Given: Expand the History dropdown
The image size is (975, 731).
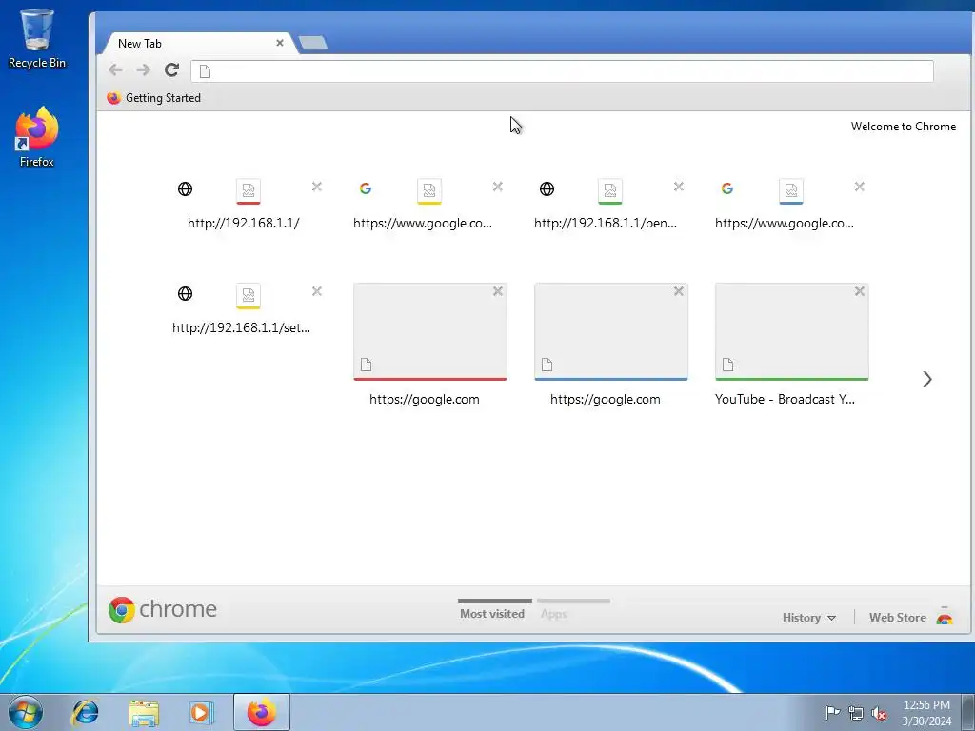Looking at the screenshot, I should coord(808,617).
